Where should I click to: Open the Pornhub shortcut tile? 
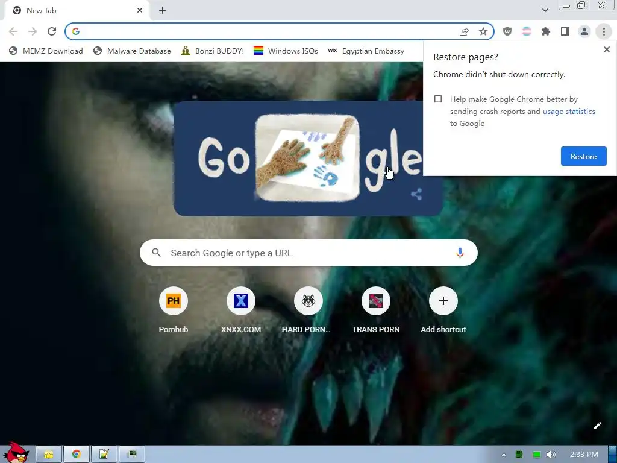[x=173, y=310]
